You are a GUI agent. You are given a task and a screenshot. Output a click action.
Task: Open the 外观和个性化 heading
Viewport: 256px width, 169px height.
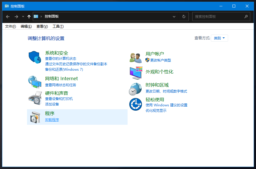[159, 72]
